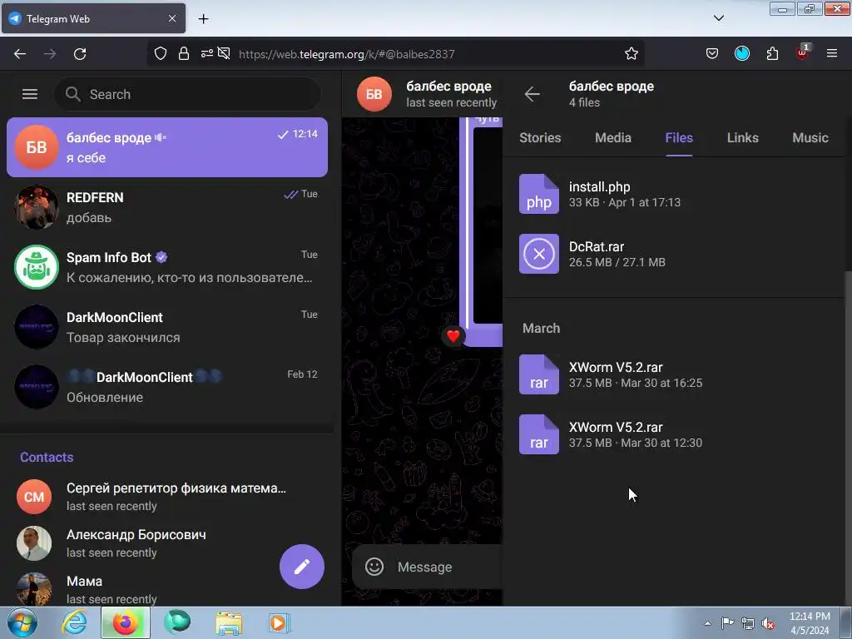This screenshot has height=639, width=852.
Task: Click install.php file name
Action: pyautogui.click(x=599, y=186)
